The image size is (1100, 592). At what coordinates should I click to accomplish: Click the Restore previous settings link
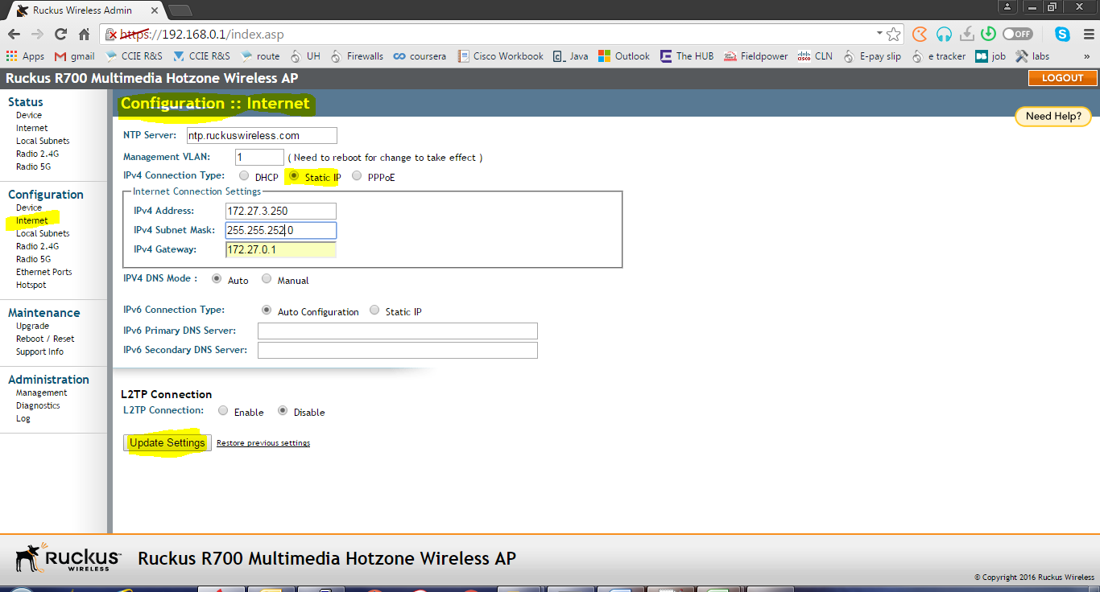click(263, 442)
